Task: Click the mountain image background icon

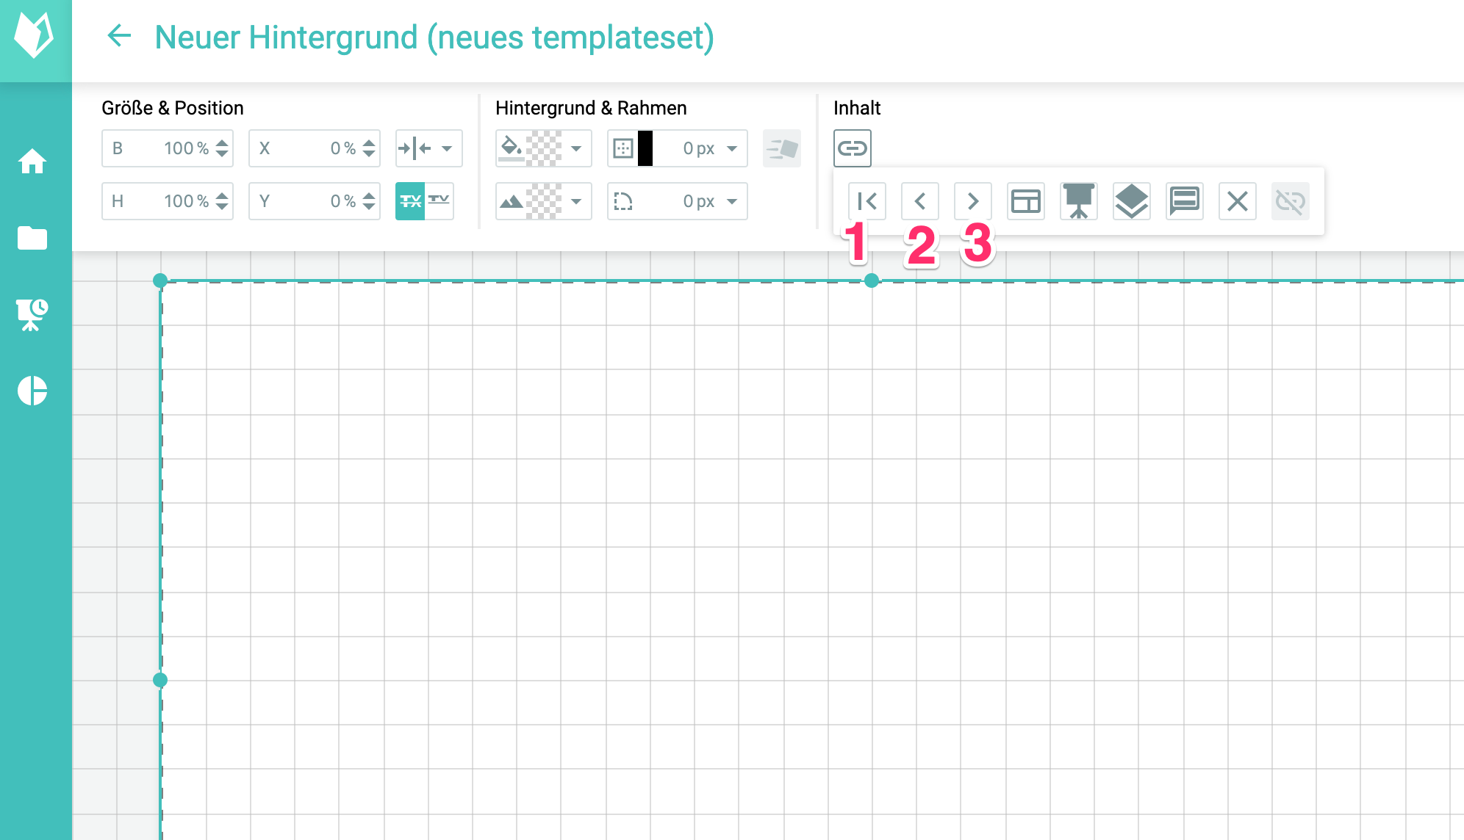Action: pos(512,201)
